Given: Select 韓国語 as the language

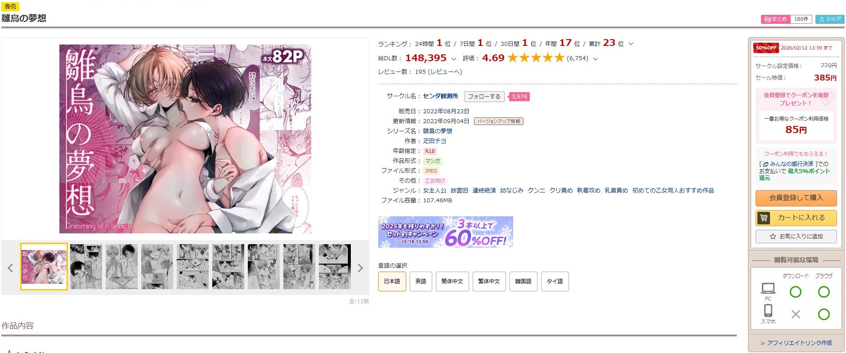Looking at the screenshot, I should (x=523, y=282).
